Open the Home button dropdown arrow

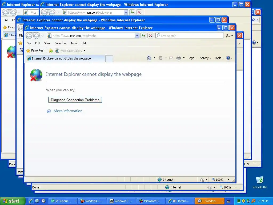click(154, 58)
